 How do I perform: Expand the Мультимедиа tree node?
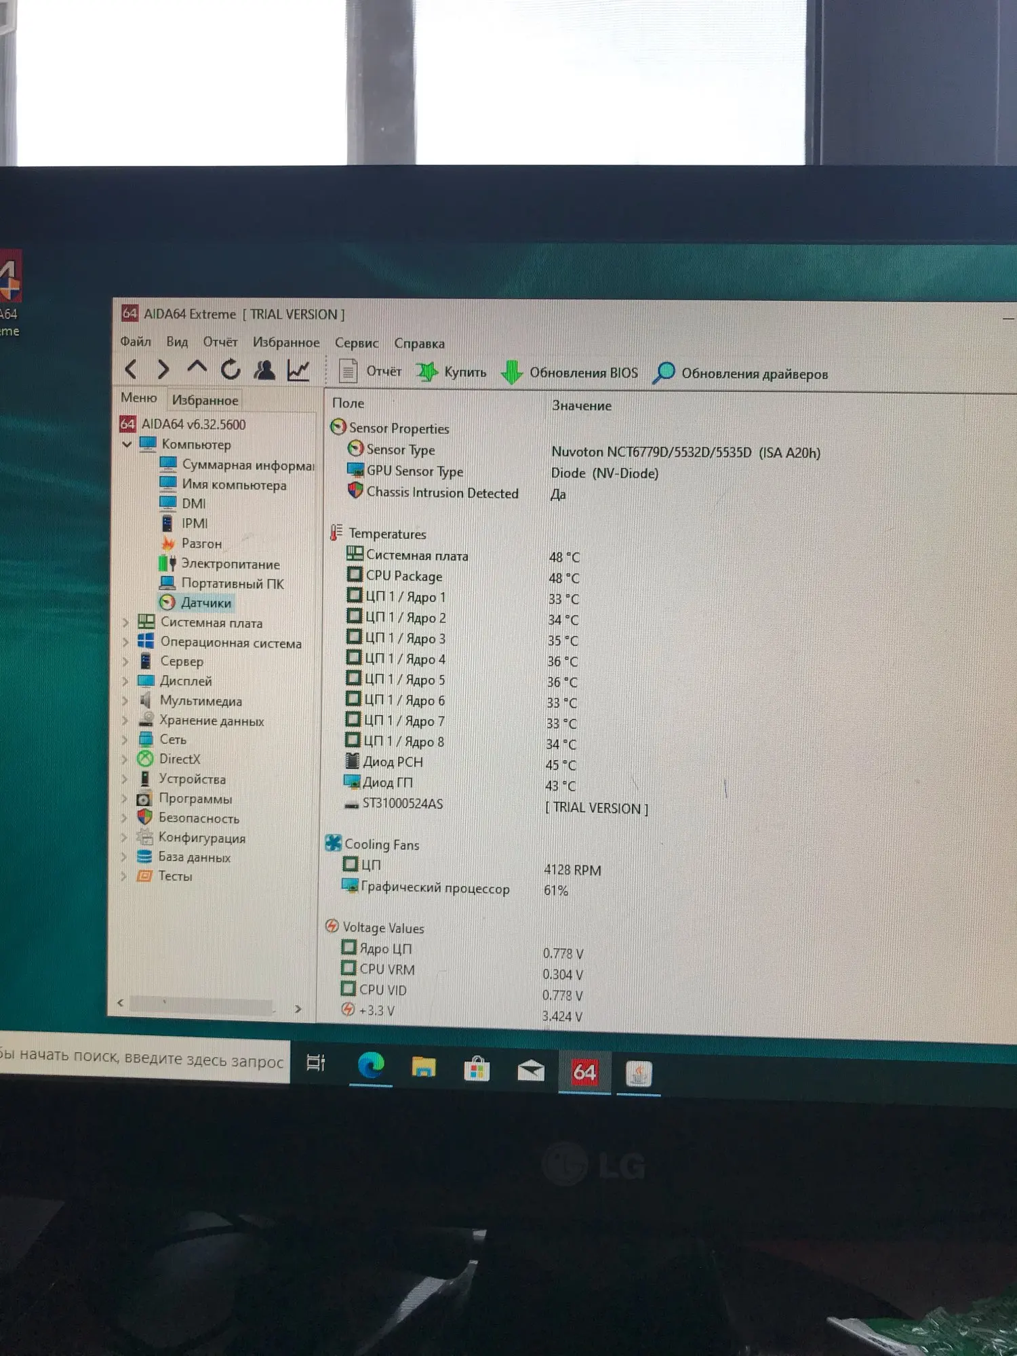[125, 700]
